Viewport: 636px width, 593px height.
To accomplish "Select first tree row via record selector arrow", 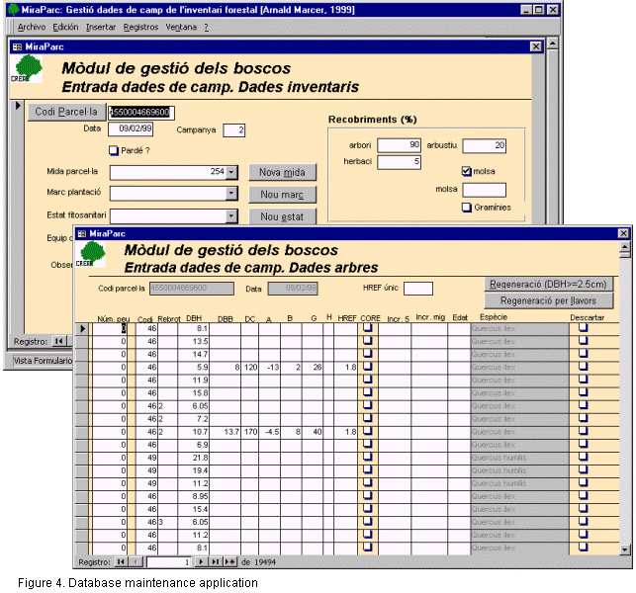I will (x=82, y=328).
